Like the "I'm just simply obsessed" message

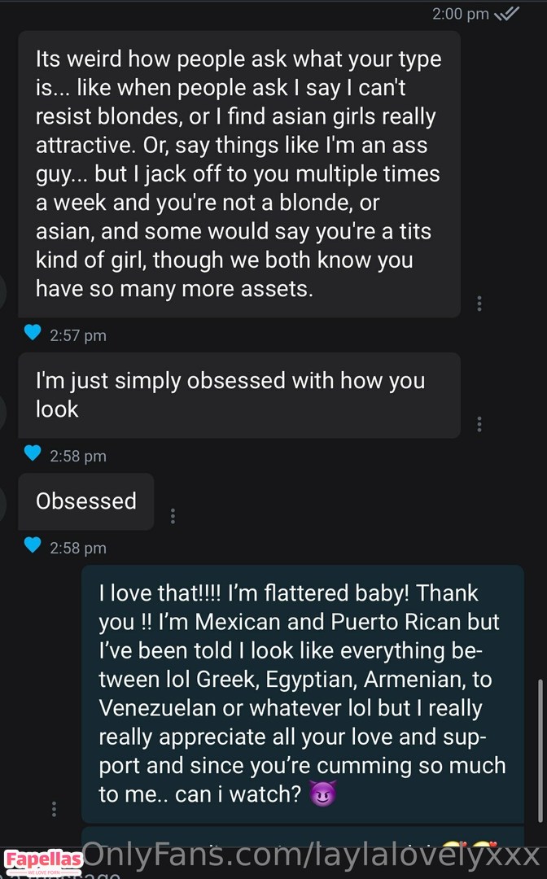pos(33,453)
